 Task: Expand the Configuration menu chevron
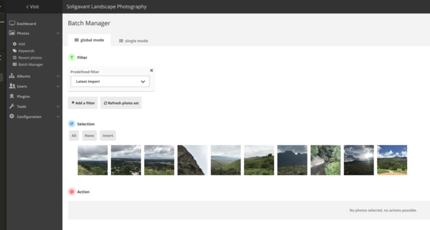coord(58,117)
